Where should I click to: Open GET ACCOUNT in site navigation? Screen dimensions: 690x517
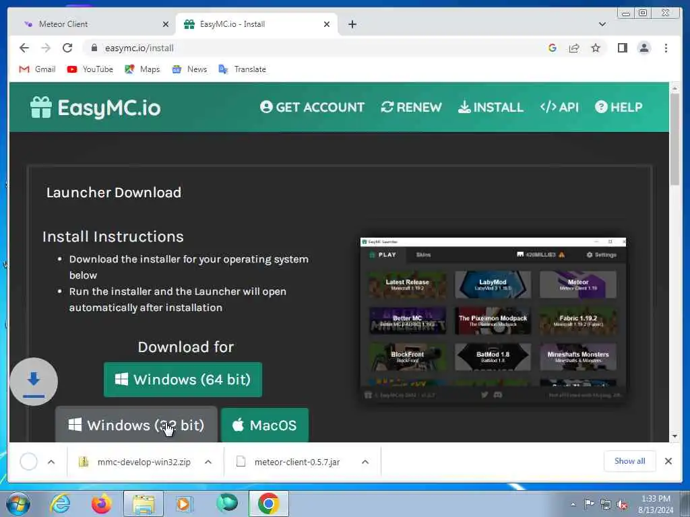312,107
